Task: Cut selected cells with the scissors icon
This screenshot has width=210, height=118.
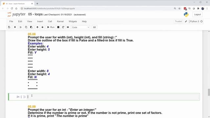Action: pyautogui.click(x=21, y=27)
